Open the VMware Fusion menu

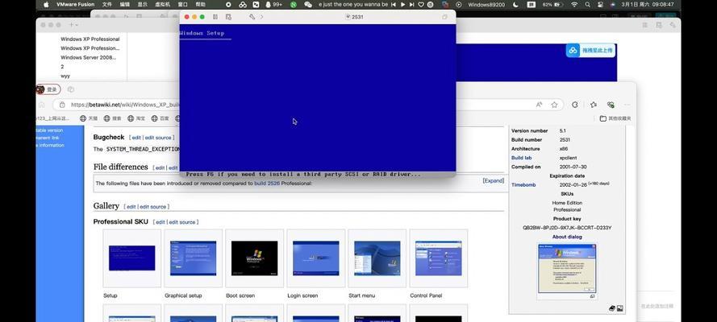click(x=75, y=4)
